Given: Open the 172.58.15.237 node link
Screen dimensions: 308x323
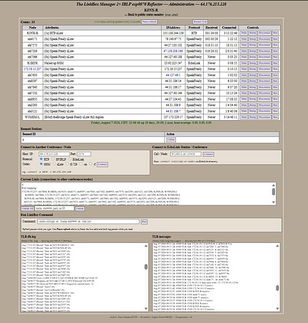Looking at the screenshot, I should point(32,69).
